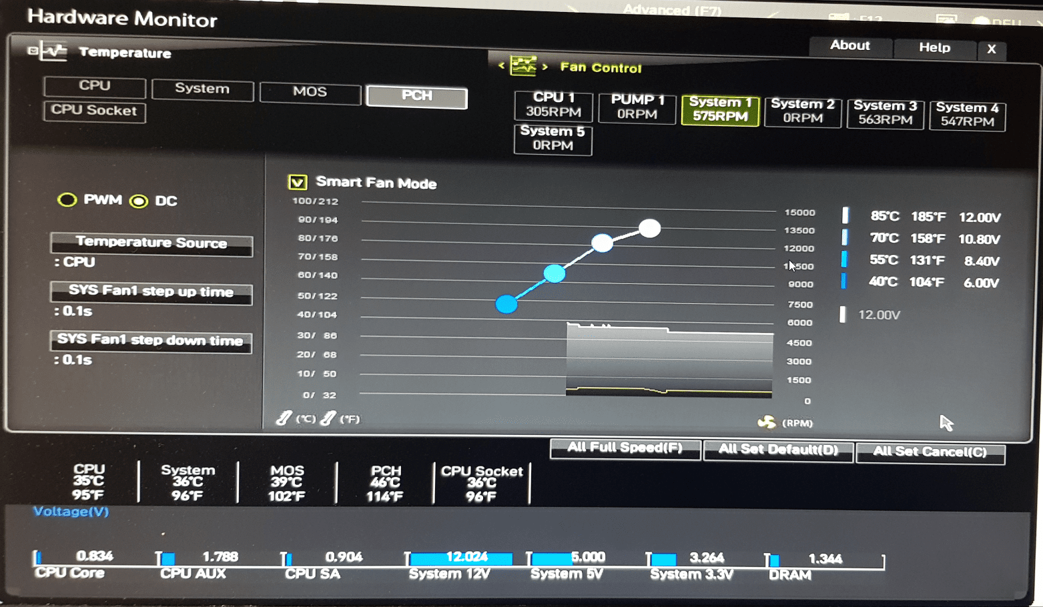Screen dimensions: 1043x607
Task: Click the 40°C 6.00V color marker
Action: tap(843, 281)
